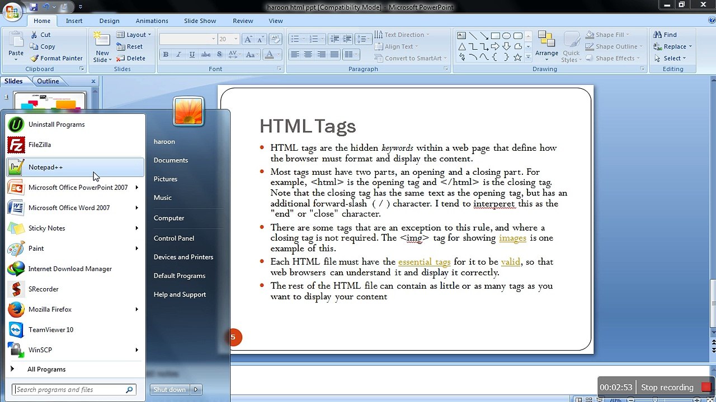Click the Bold formatting icon
Screen dimensions: 716x402
[166, 54]
